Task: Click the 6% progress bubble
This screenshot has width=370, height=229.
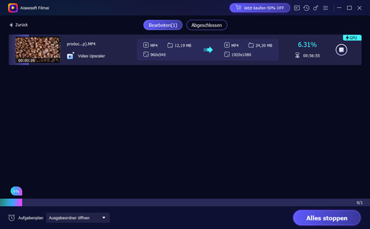Action: click(16, 191)
